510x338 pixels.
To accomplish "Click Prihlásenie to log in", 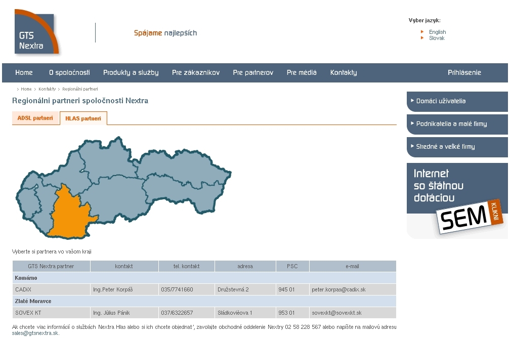I will (x=464, y=72).
